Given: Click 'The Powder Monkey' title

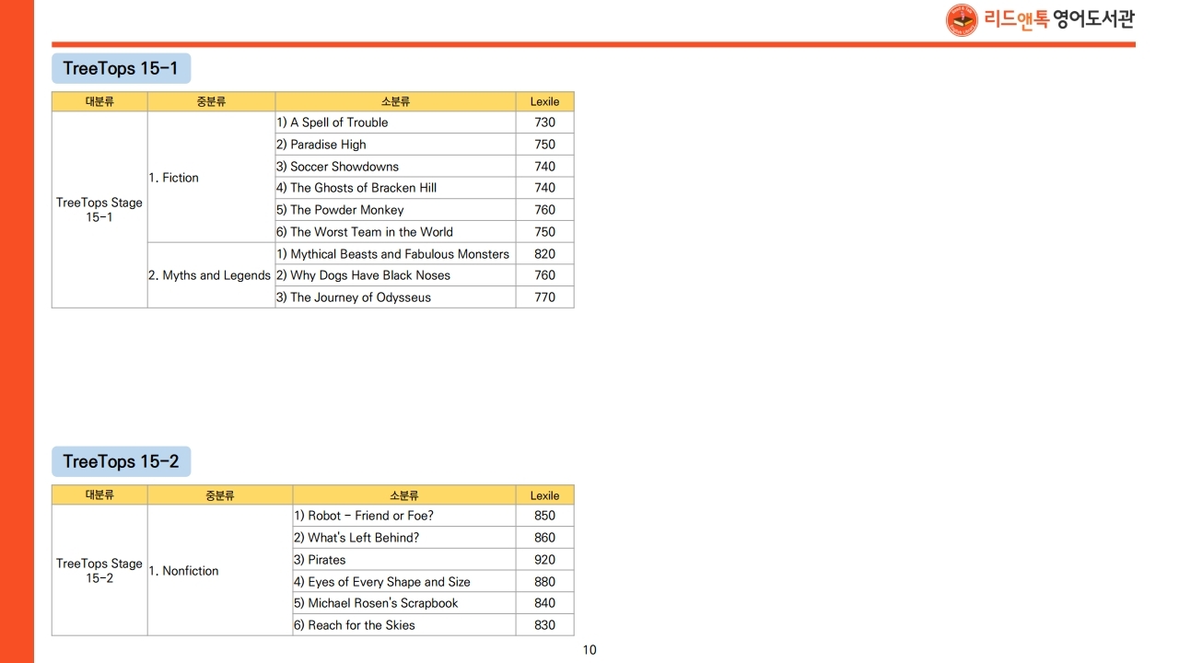Looking at the screenshot, I should [346, 210].
